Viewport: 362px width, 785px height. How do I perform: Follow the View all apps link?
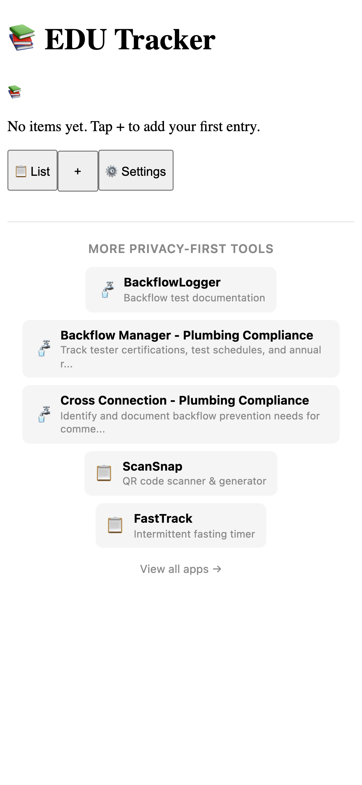coord(181,569)
